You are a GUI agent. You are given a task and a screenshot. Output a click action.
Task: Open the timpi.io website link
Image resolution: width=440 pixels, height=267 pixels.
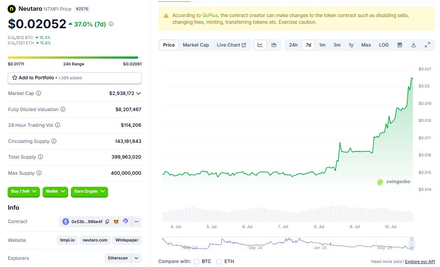click(67, 240)
